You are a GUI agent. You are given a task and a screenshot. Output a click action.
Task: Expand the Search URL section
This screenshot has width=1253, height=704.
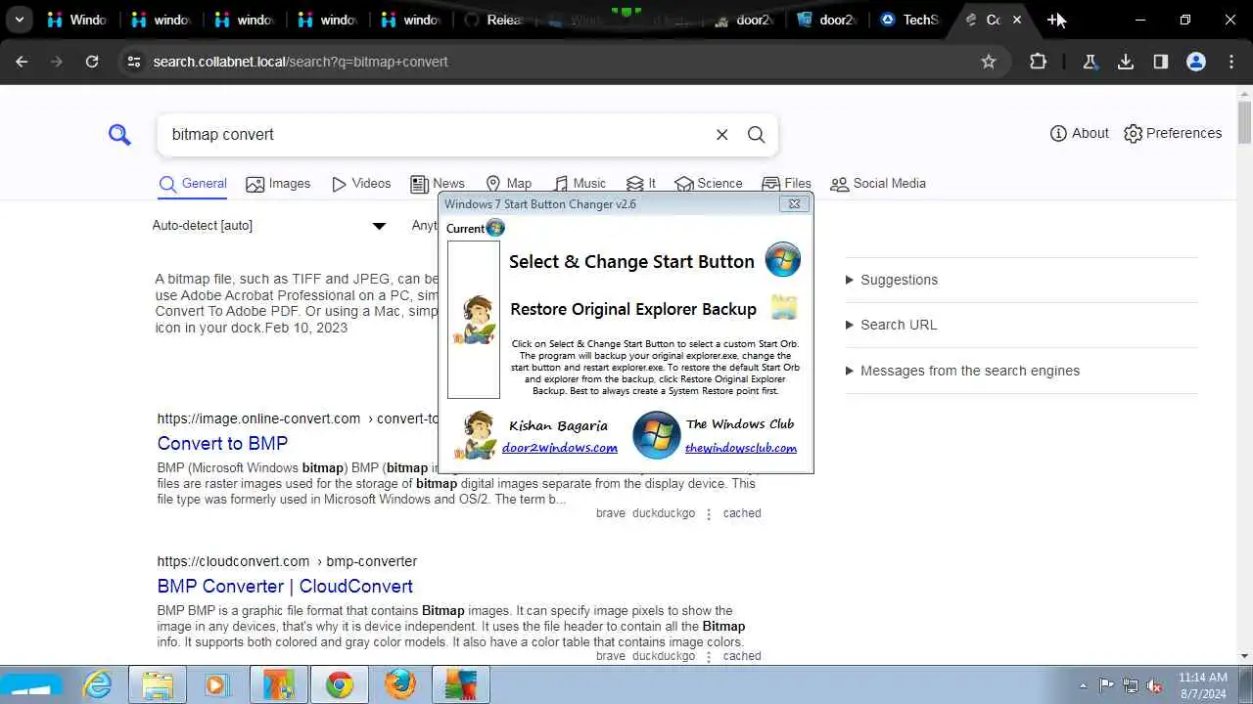click(892, 325)
